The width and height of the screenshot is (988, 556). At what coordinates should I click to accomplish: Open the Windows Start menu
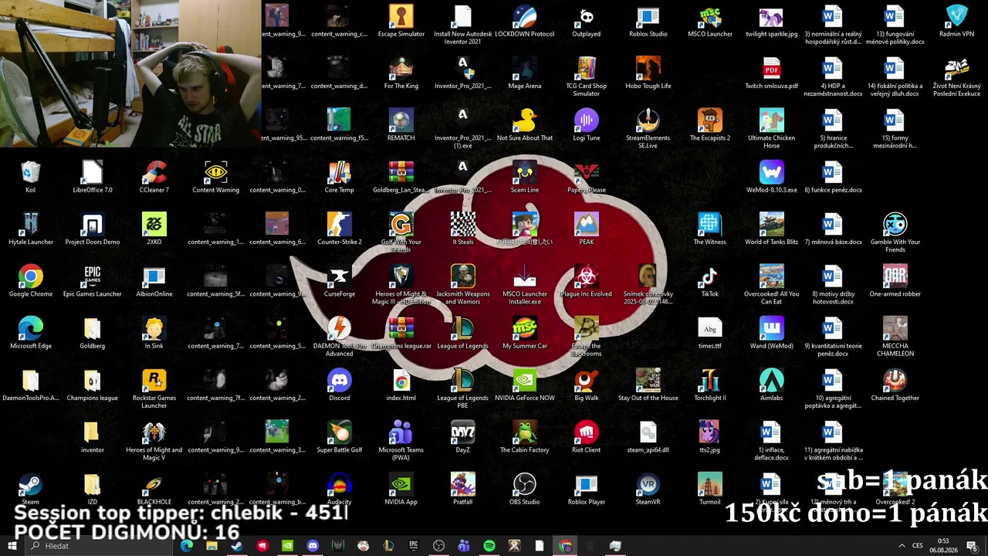[x=12, y=546]
